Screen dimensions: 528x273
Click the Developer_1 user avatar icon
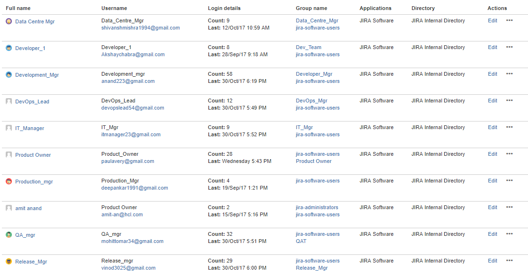[9, 48]
